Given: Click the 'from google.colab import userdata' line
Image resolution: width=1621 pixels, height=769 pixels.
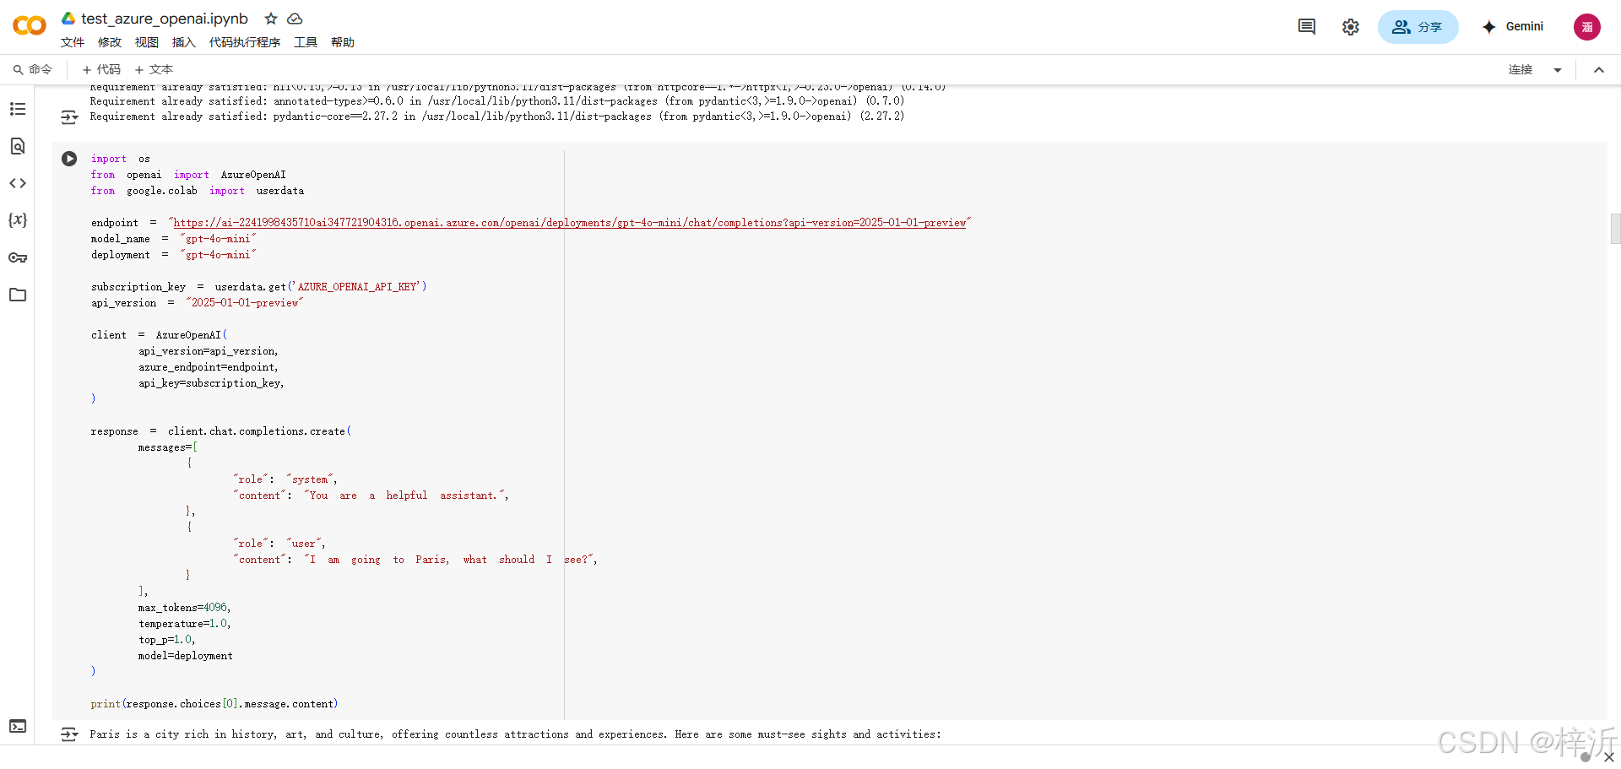Looking at the screenshot, I should click(198, 191).
